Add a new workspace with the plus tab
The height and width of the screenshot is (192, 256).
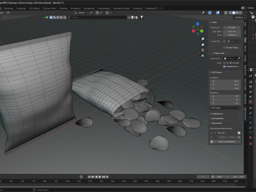(x=162, y=8)
